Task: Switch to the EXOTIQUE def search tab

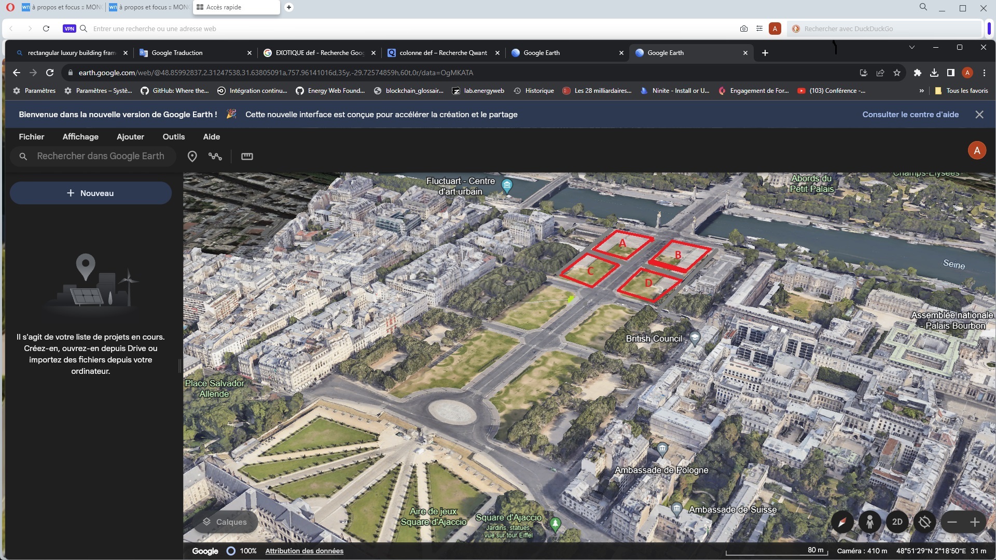Action: [x=320, y=53]
